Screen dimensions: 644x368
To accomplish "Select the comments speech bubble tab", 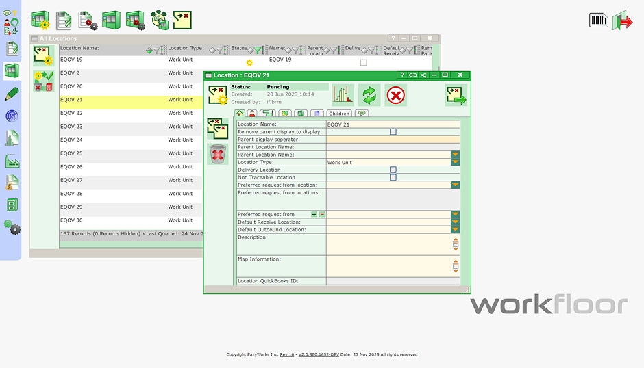I will (362, 114).
